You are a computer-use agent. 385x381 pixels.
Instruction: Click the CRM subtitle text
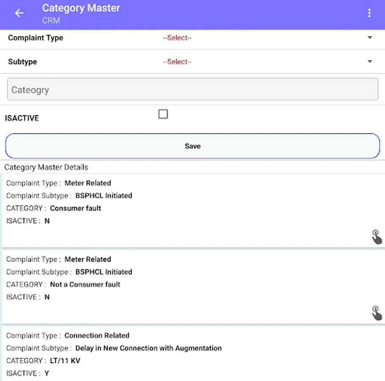[51, 20]
